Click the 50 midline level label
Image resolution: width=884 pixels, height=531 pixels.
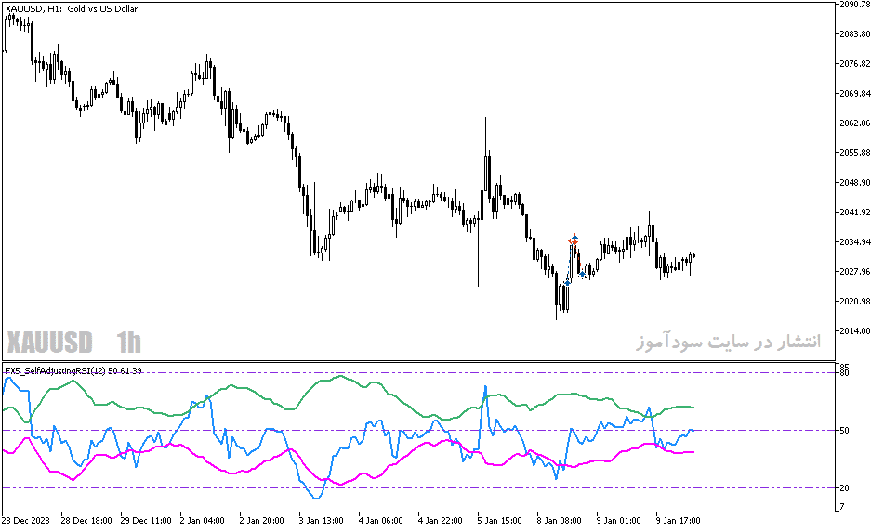click(845, 431)
